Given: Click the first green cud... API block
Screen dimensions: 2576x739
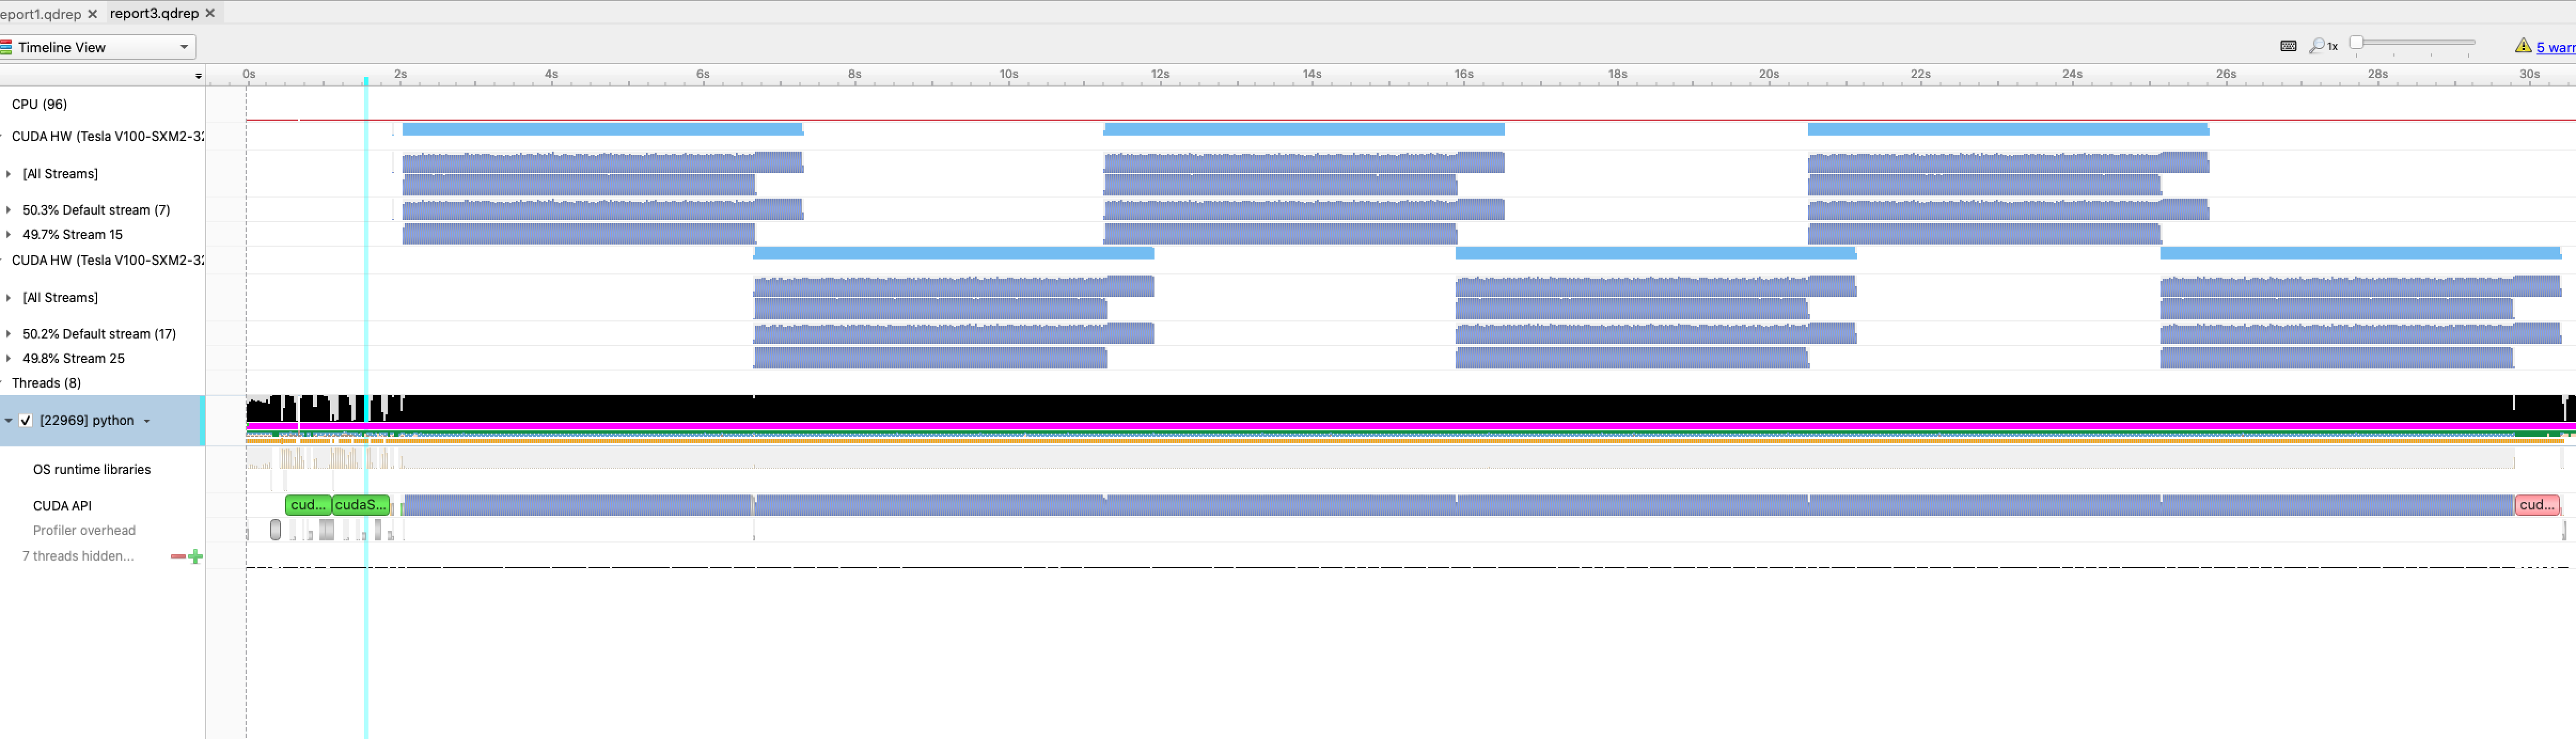Looking at the screenshot, I should pyautogui.click(x=308, y=505).
